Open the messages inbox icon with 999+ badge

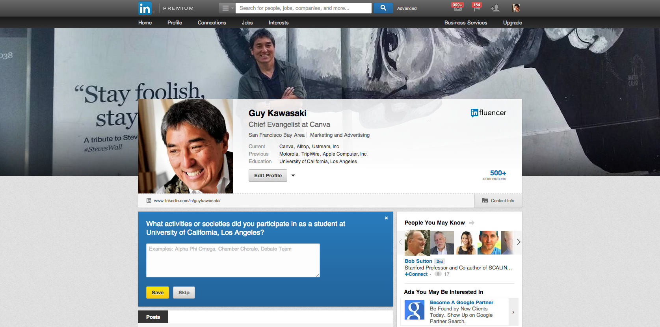457,7
